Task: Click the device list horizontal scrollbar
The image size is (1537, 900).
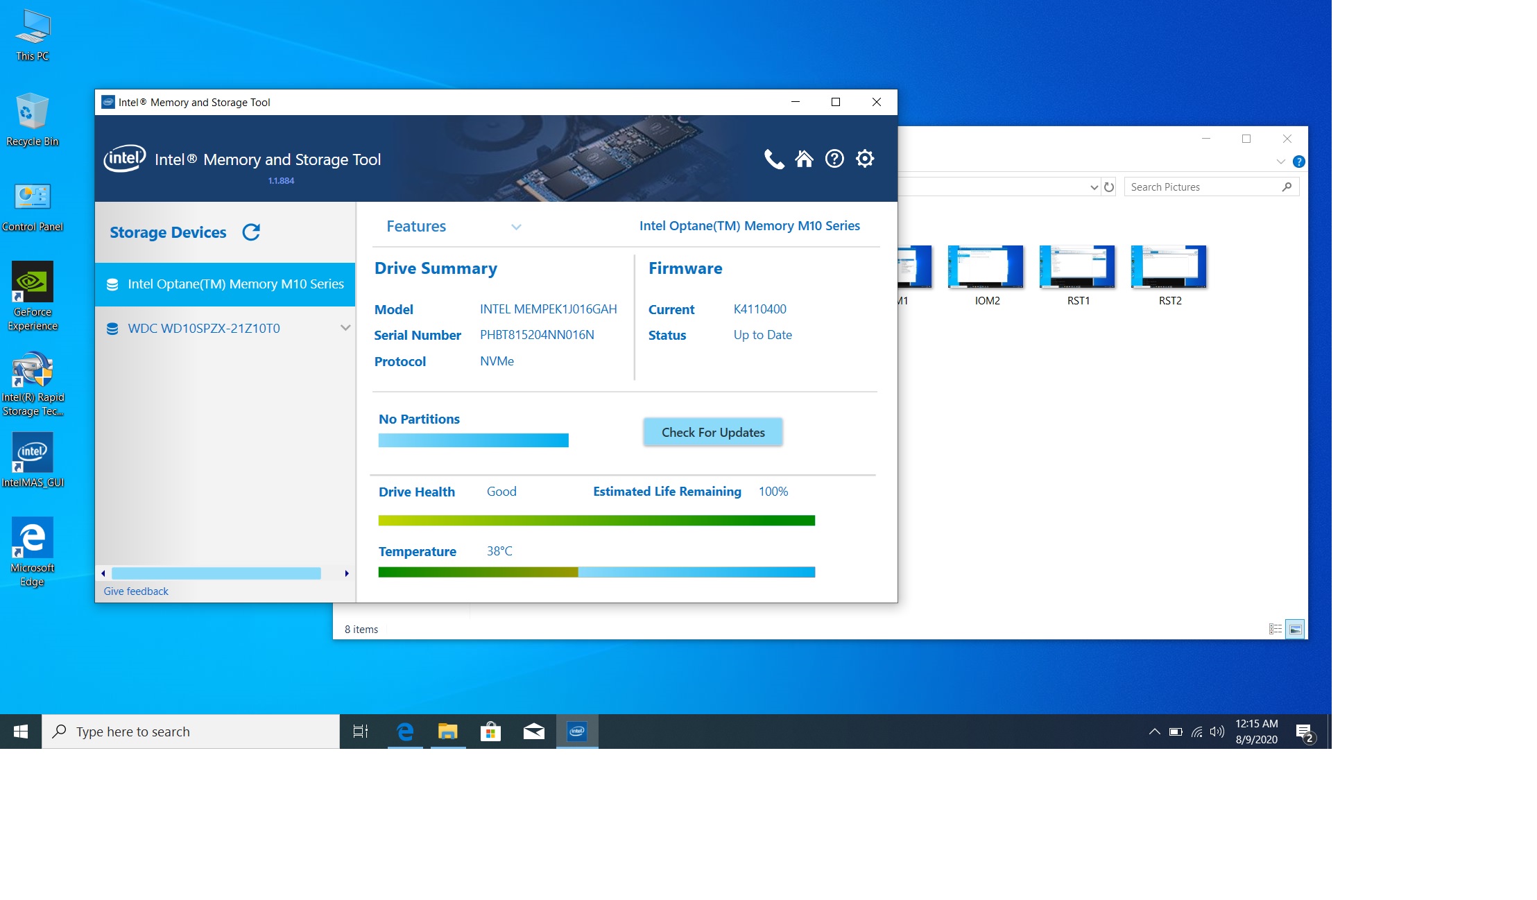Action: pyautogui.click(x=216, y=573)
